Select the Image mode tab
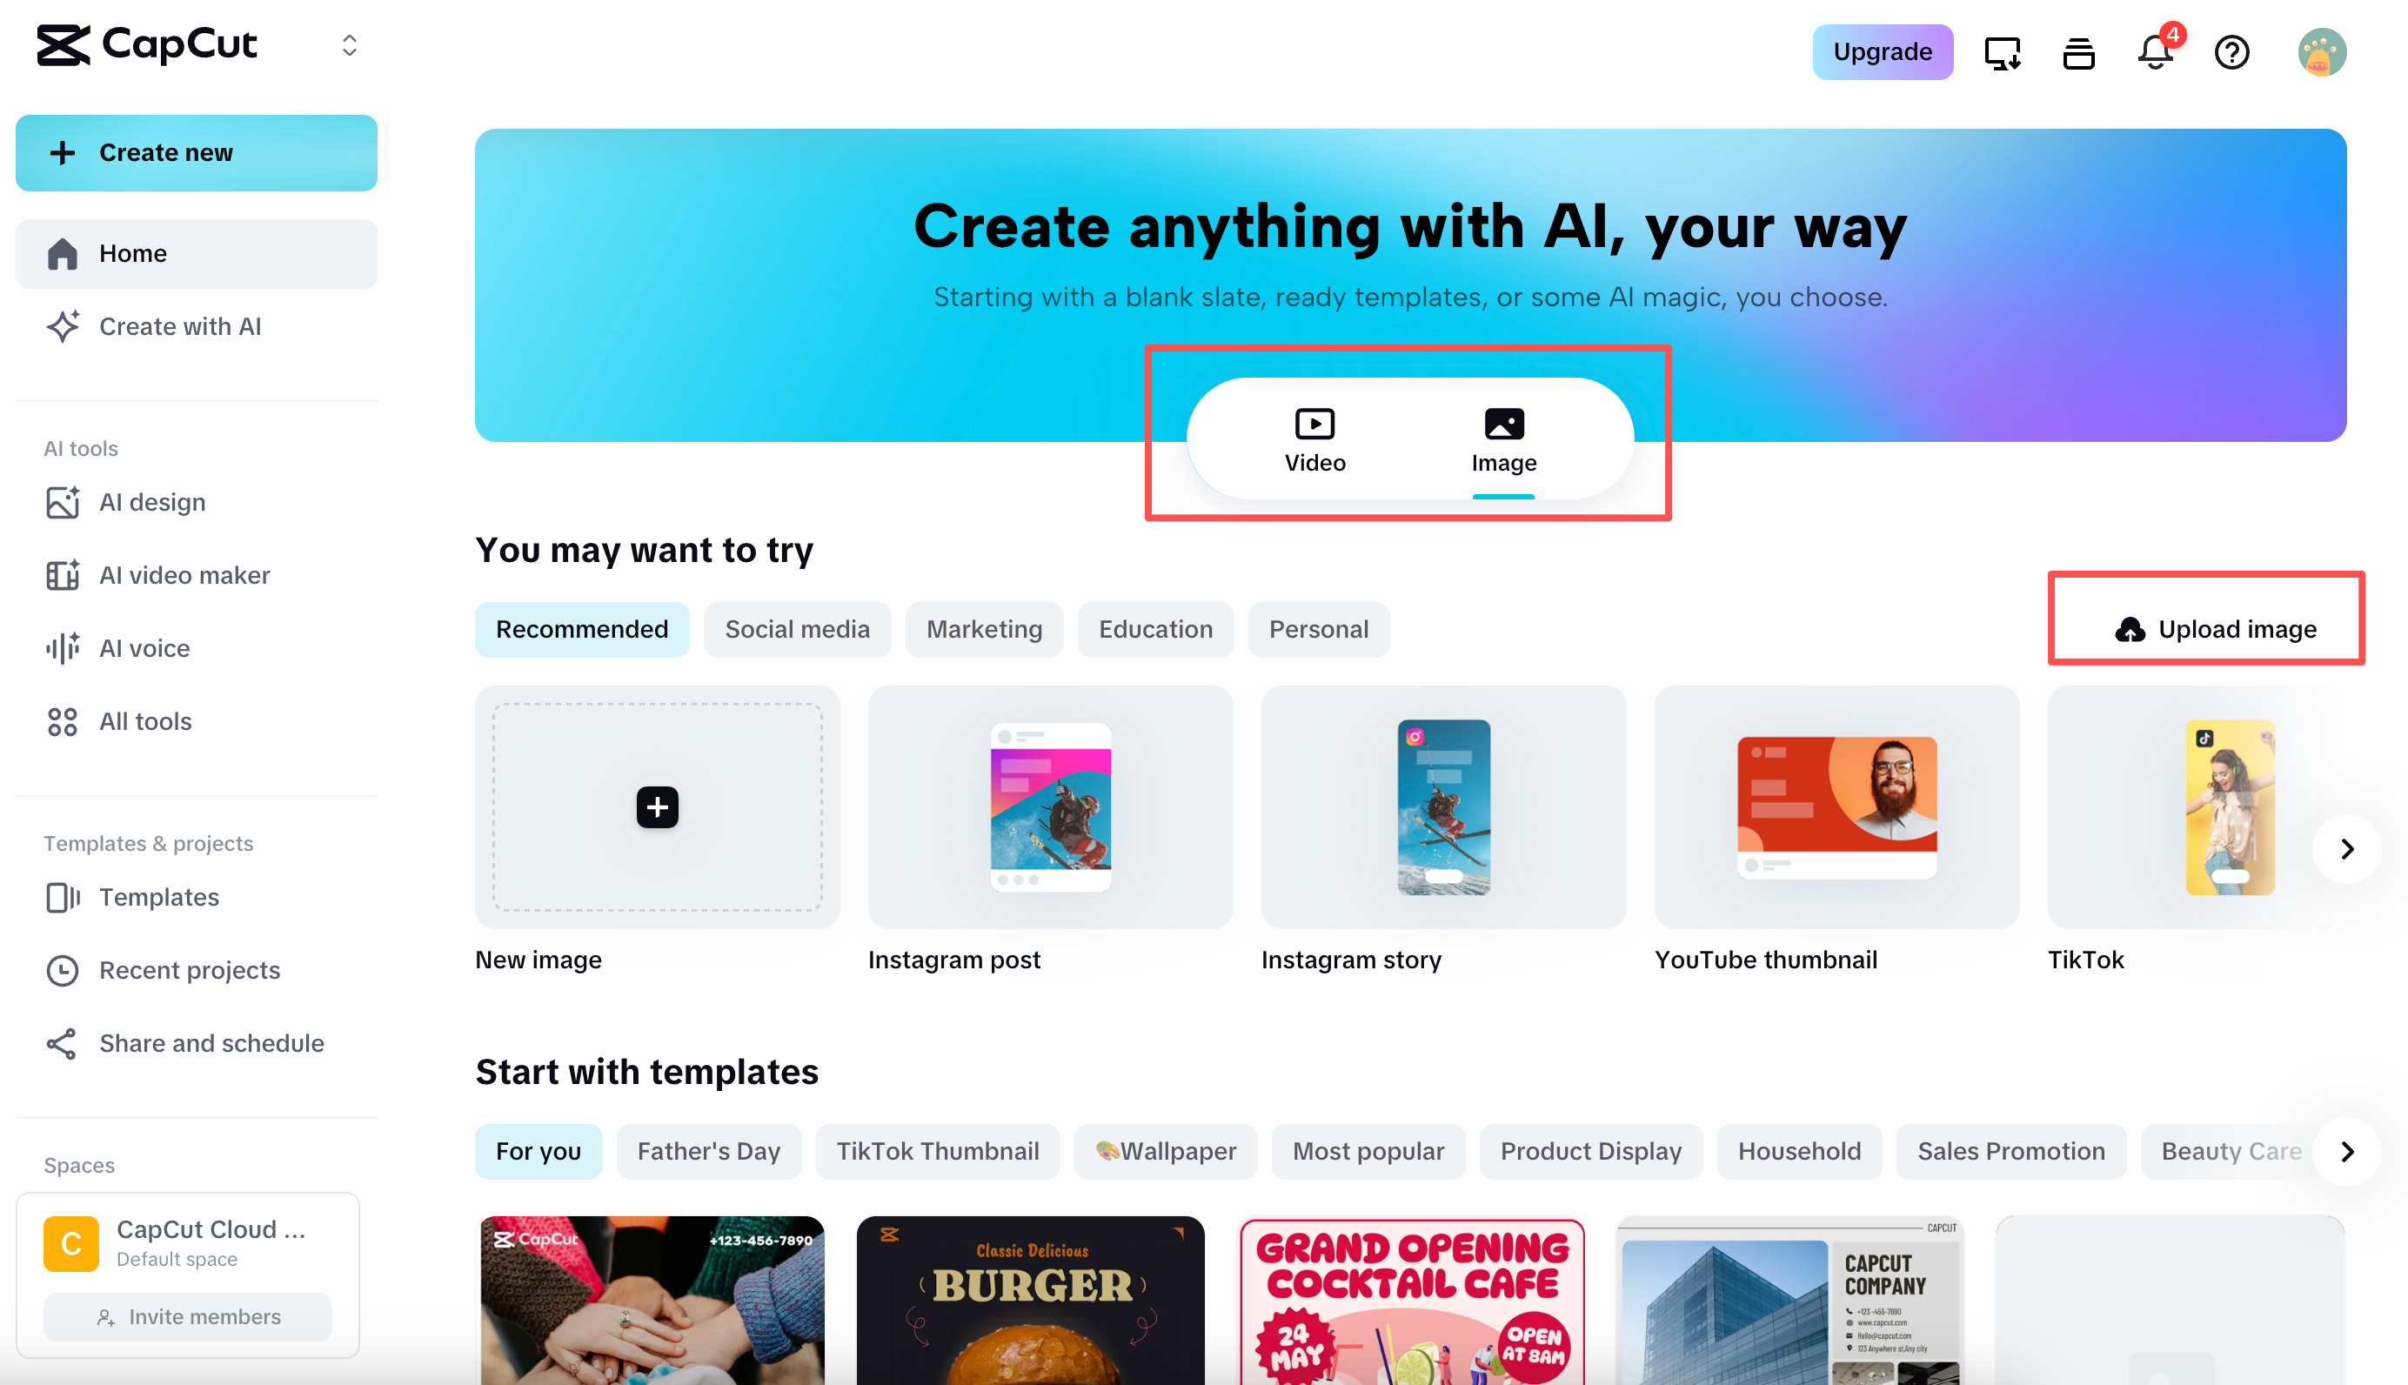The height and width of the screenshot is (1385, 2408). pos(1502,439)
